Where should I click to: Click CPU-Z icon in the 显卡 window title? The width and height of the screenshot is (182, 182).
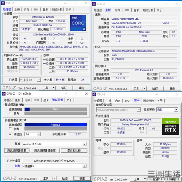point(94,94)
